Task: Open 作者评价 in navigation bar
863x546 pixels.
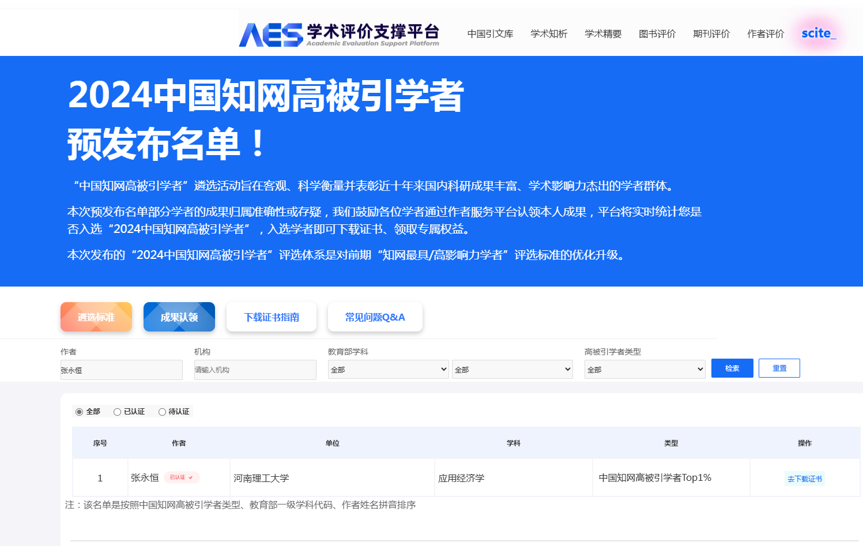Action: [766, 34]
